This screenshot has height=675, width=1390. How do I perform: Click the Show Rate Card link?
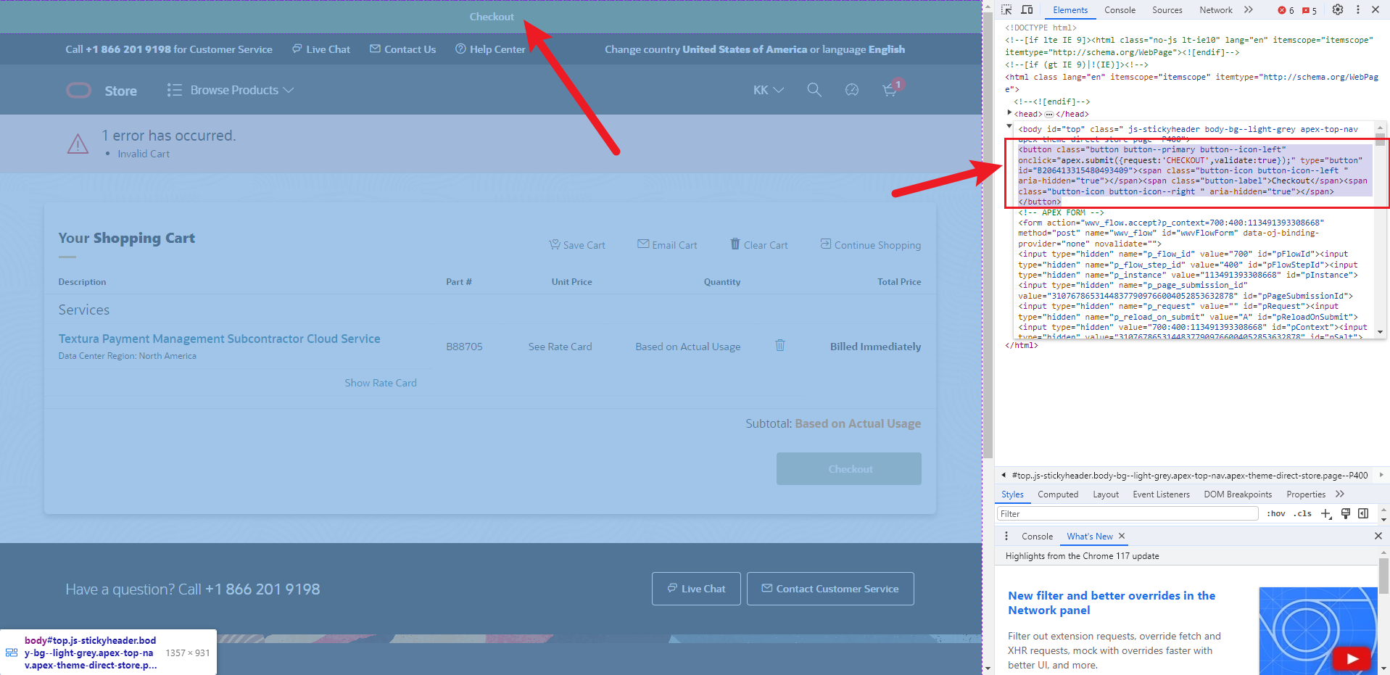coord(381,383)
